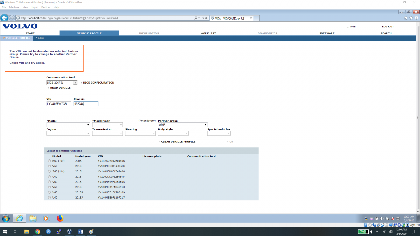Click the Read Vehicle link

click(60, 88)
